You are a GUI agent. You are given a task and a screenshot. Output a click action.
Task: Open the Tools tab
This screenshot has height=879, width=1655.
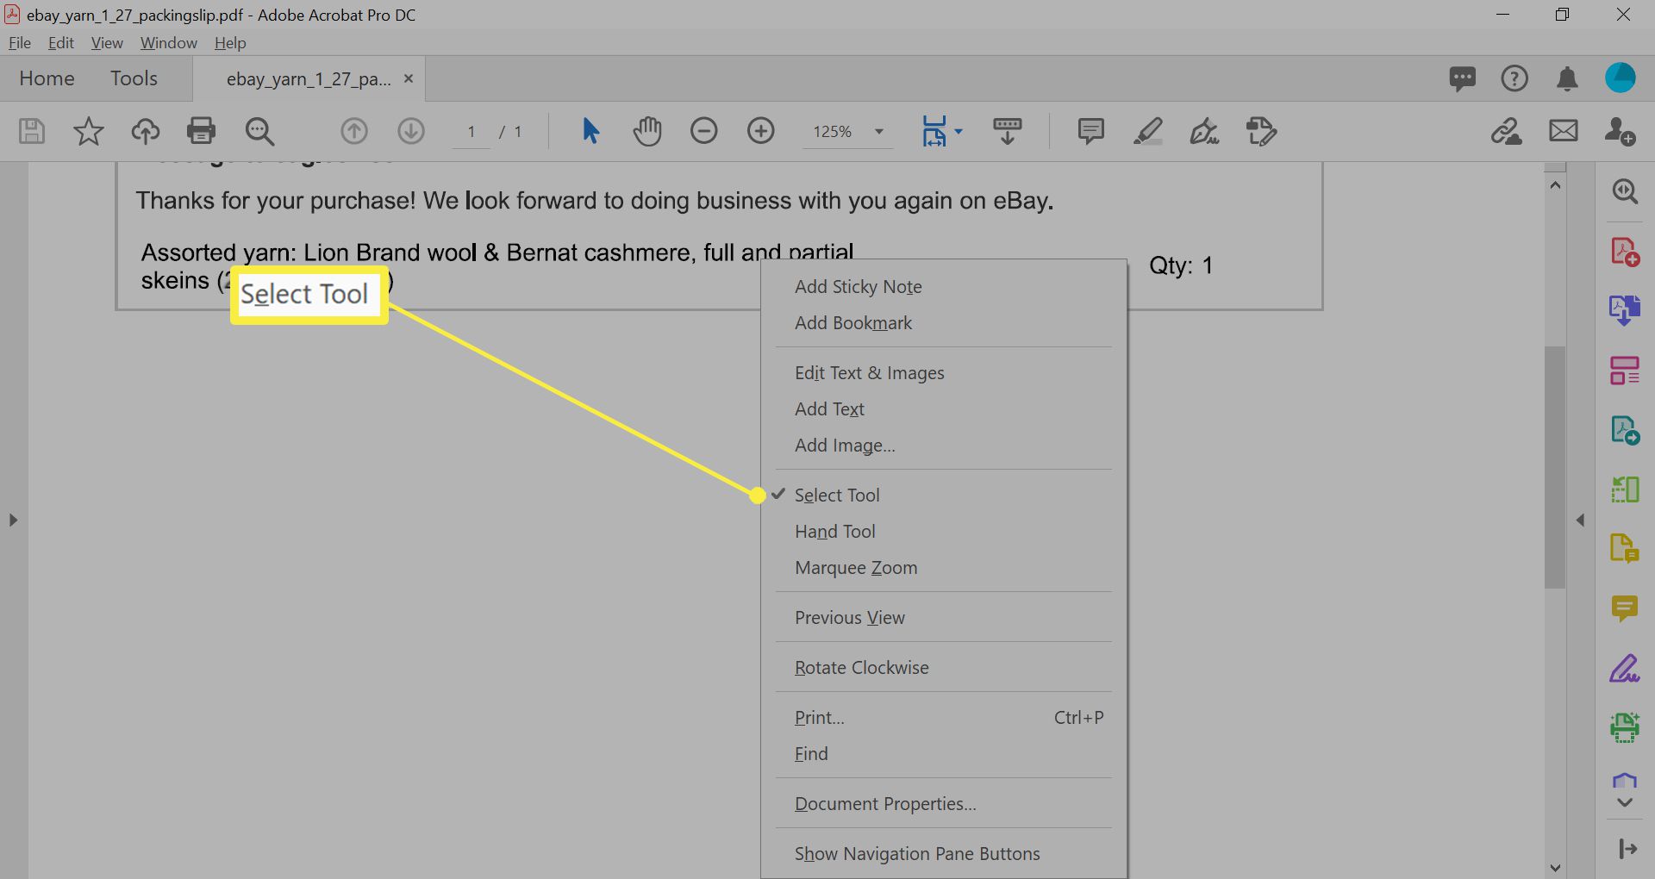coord(134,78)
